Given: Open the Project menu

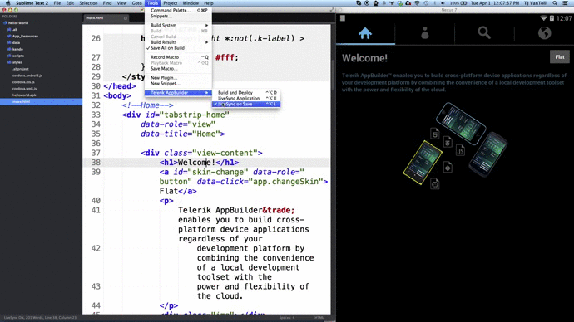Looking at the screenshot, I should [171, 3].
